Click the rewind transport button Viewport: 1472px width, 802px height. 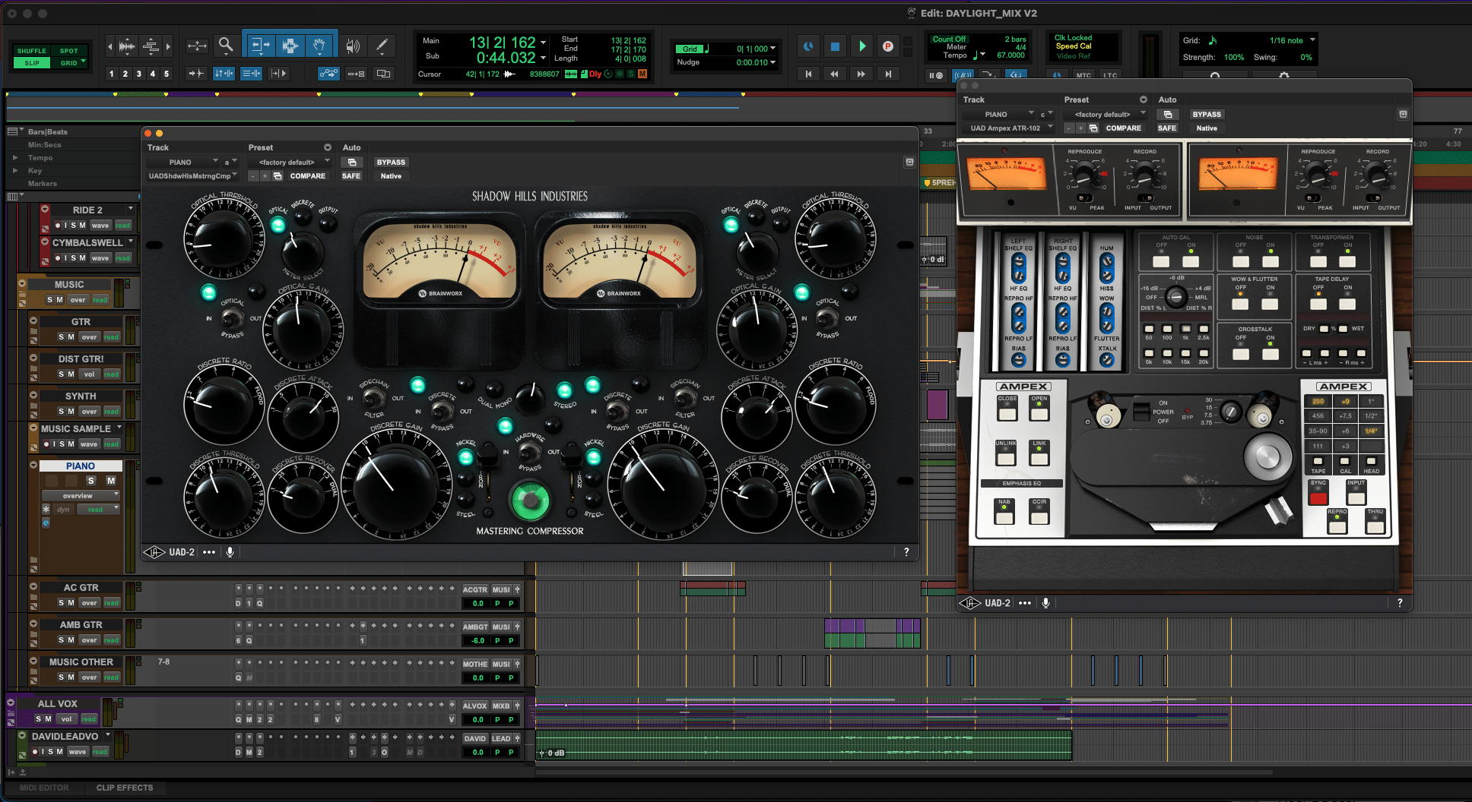[834, 74]
